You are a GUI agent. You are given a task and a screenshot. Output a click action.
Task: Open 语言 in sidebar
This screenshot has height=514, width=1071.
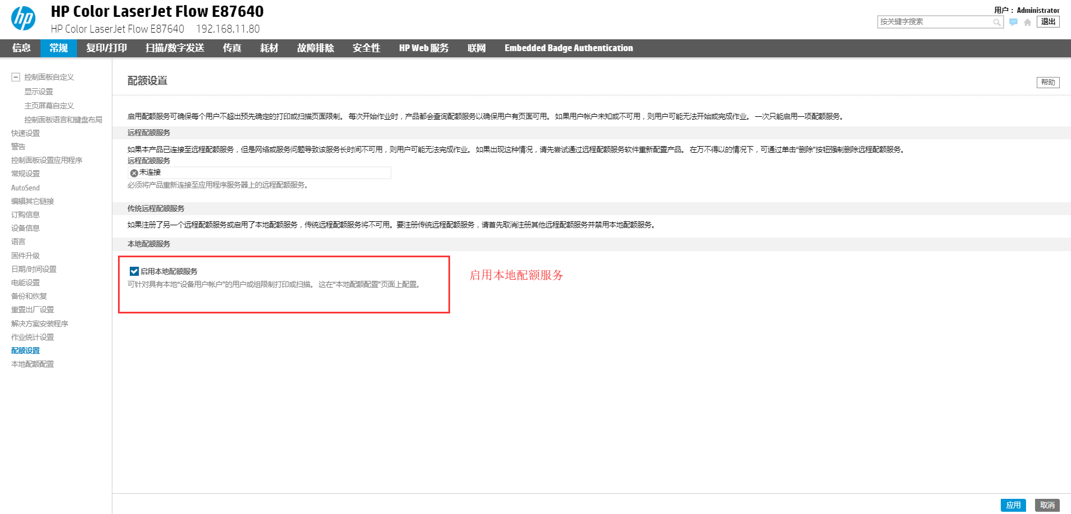(18, 242)
